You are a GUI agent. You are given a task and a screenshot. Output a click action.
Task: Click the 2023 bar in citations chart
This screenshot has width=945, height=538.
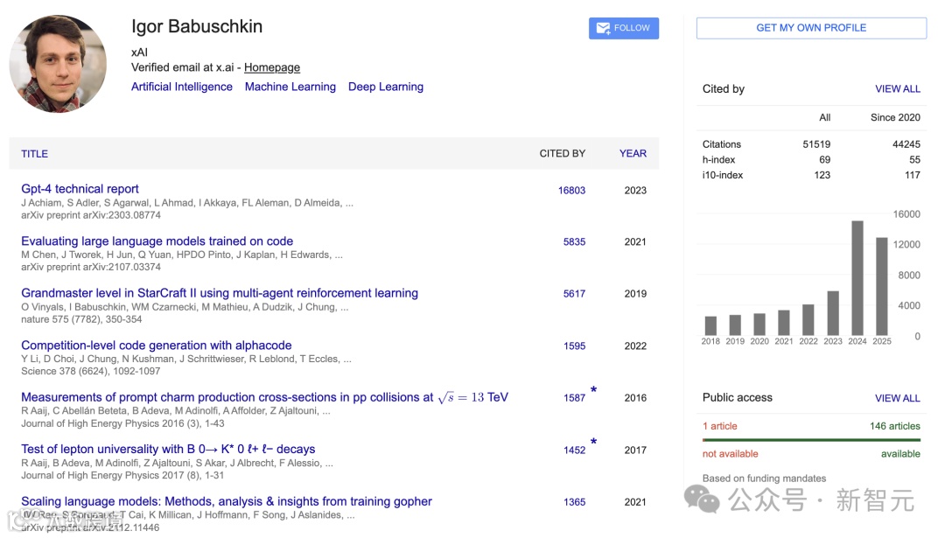[833, 313]
